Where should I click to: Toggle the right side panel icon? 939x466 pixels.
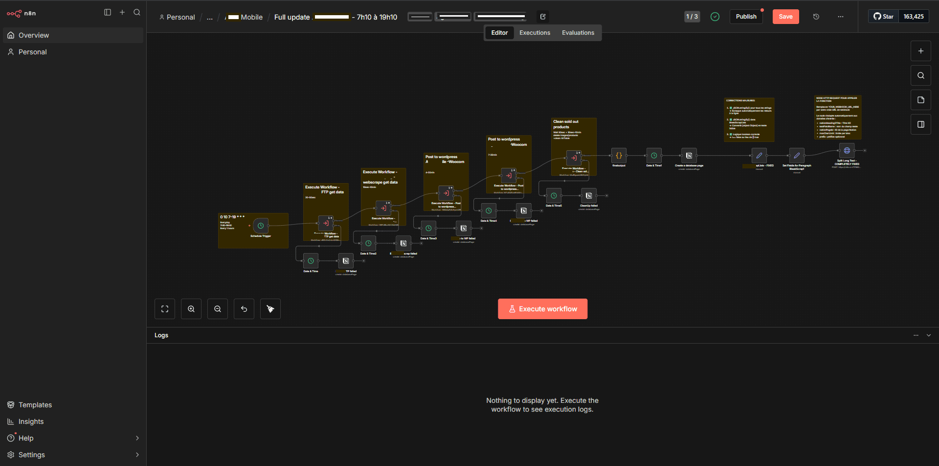(920, 124)
